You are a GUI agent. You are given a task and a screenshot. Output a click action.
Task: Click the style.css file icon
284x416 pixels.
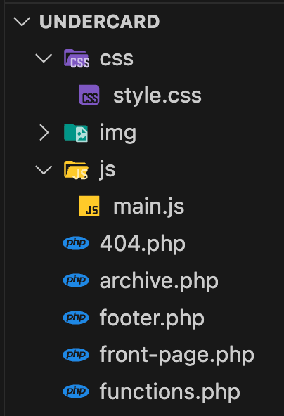pos(89,95)
